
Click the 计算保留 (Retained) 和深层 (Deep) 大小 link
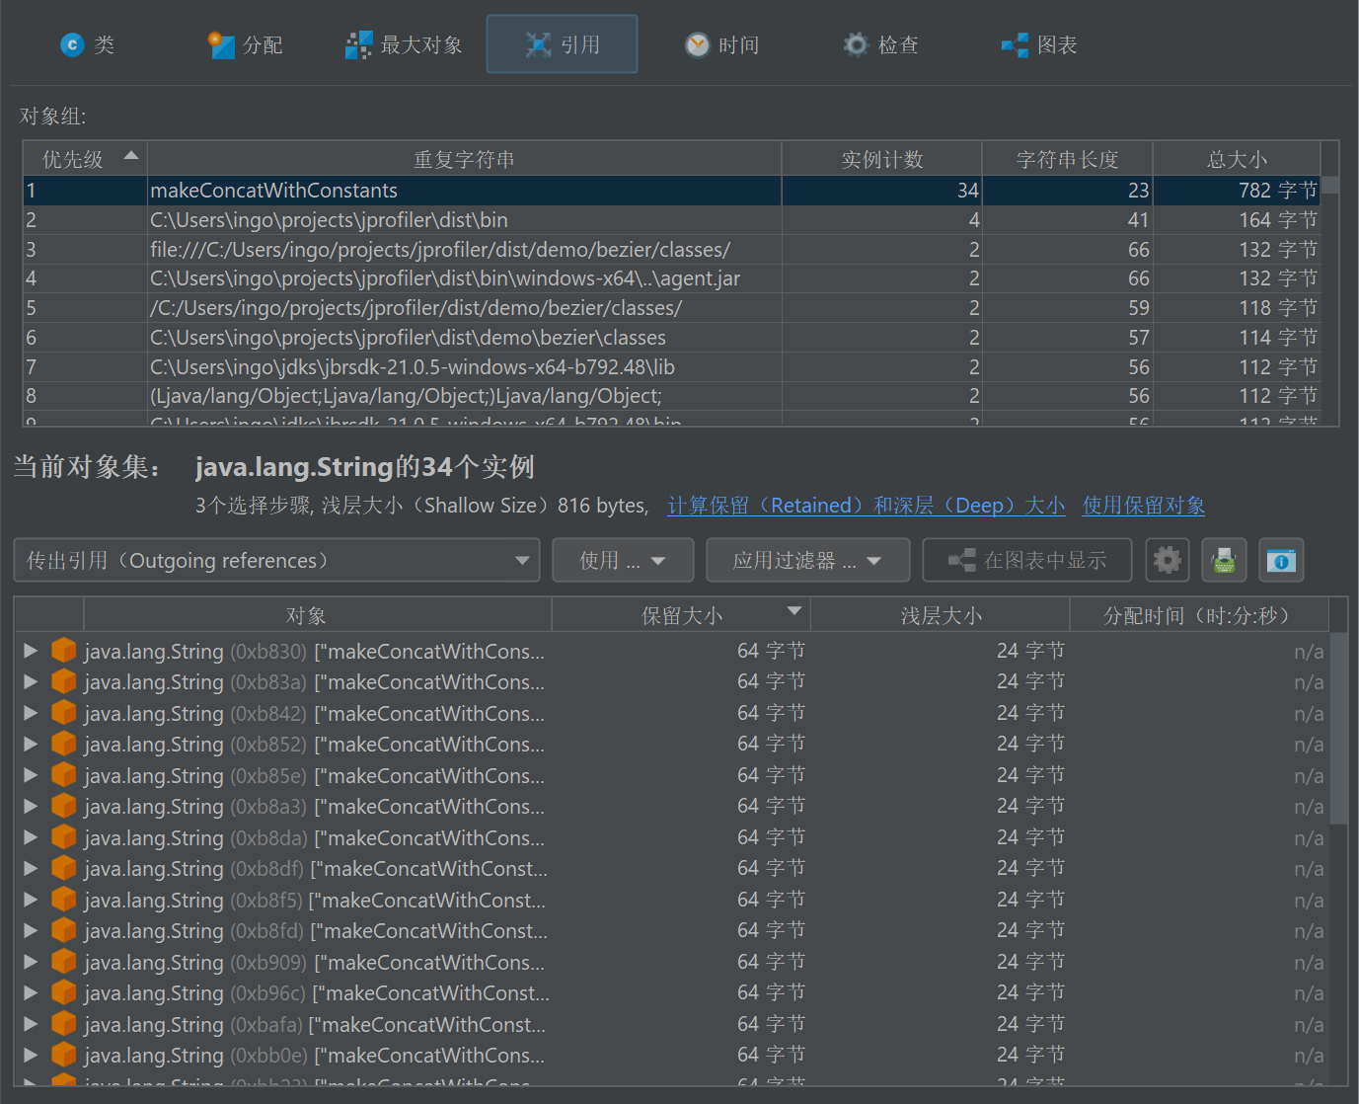pos(866,506)
